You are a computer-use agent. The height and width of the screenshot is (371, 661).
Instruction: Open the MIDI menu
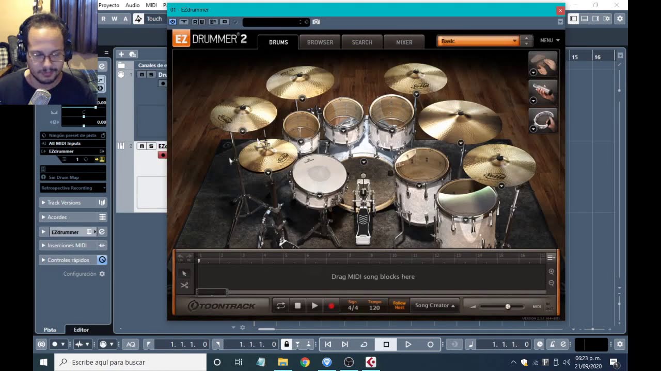click(x=151, y=5)
